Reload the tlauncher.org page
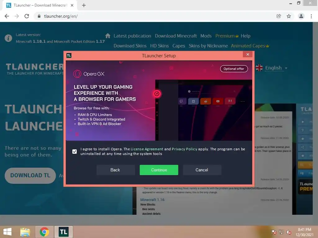 tap(27, 16)
